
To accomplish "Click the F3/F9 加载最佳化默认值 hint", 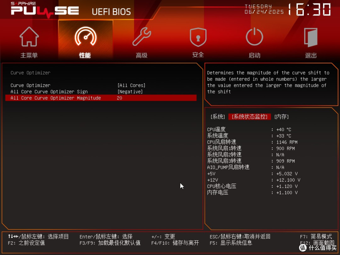I will click(x=110, y=243).
